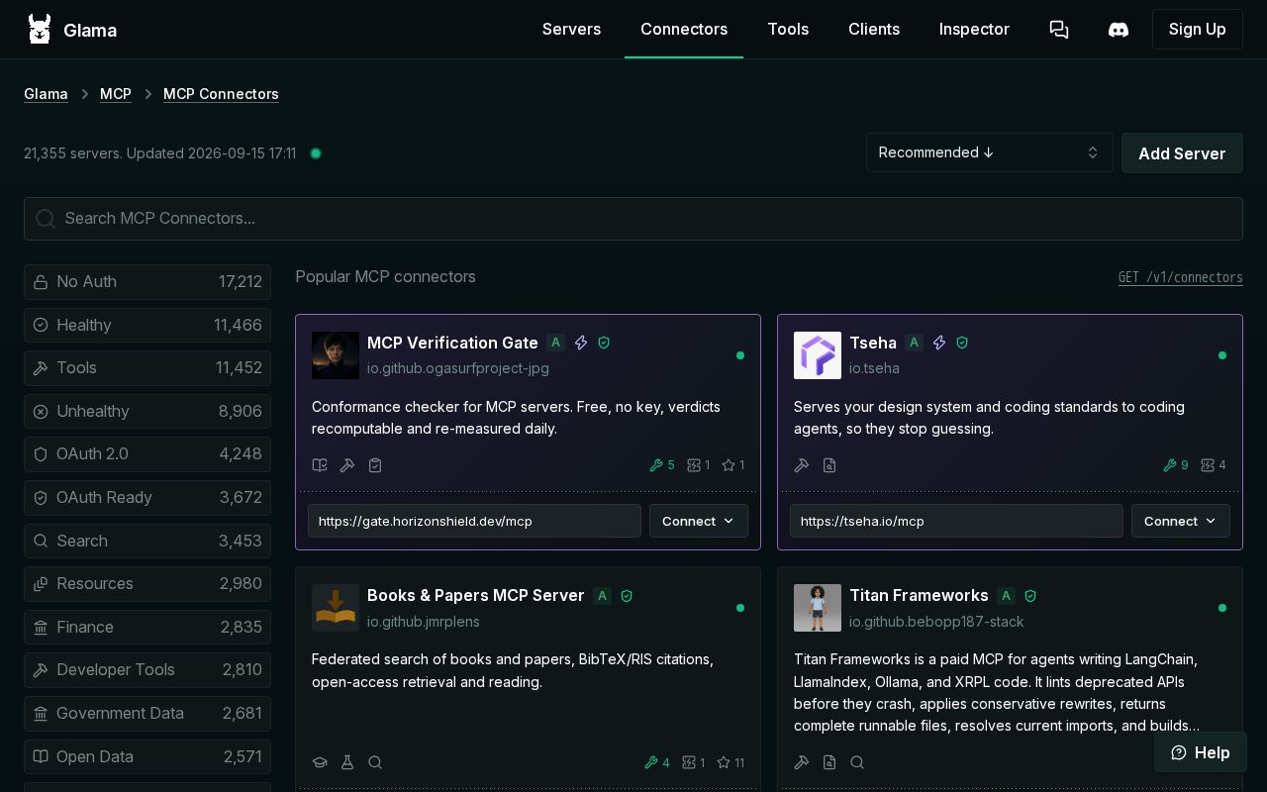Click the wrench tools count 9 on Tseha
This screenshot has height=792, width=1267.
click(1176, 465)
